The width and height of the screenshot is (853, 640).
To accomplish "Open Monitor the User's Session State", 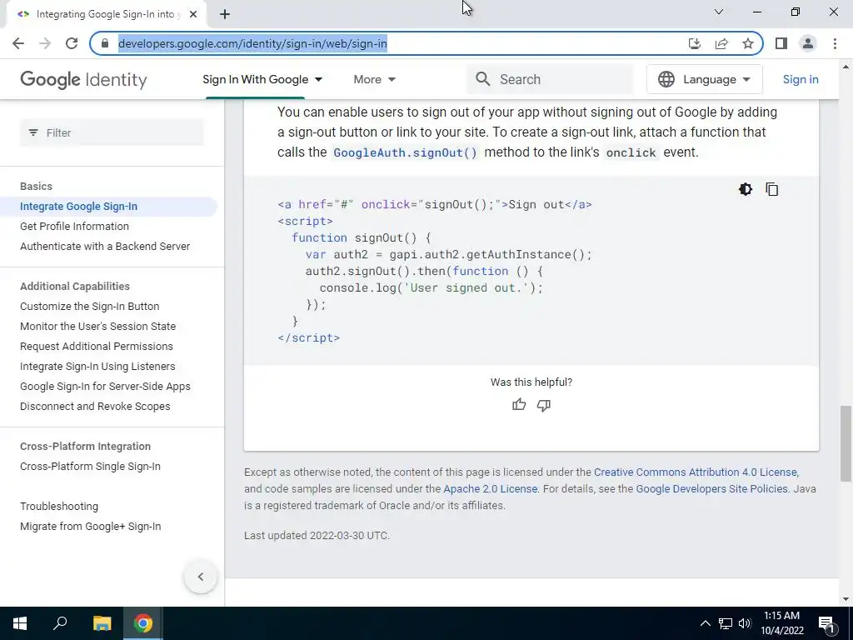I will coord(98,327).
